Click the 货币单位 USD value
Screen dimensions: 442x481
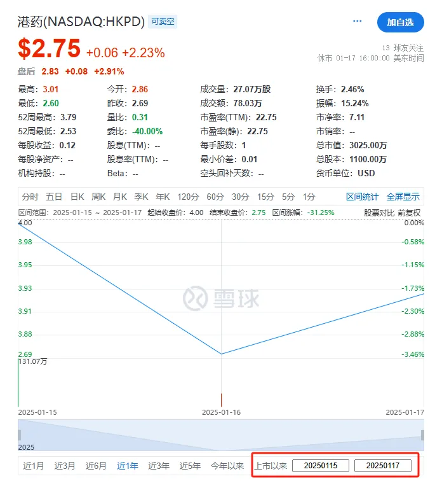[366, 173]
